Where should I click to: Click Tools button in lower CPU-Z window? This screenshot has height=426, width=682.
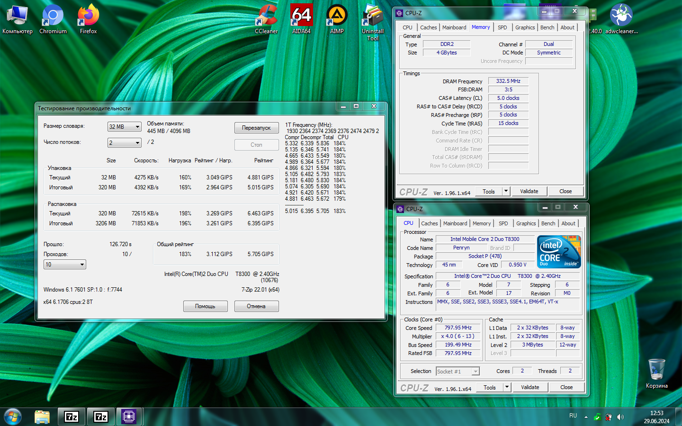point(490,387)
